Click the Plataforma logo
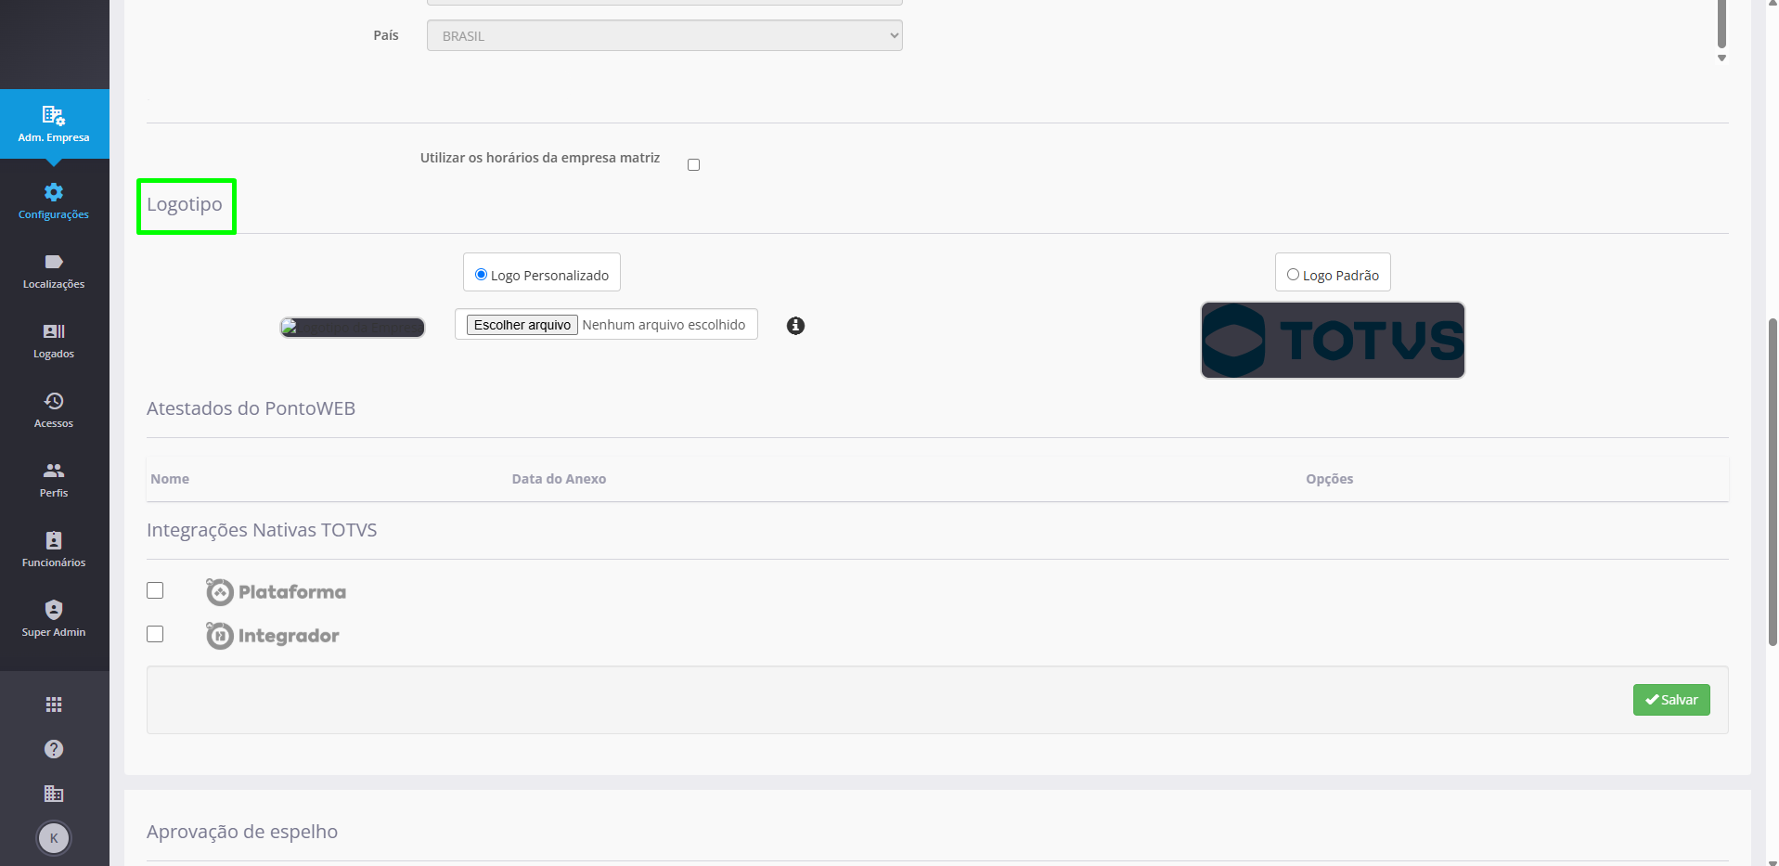 pyautogui.click(x=276, y=591)
